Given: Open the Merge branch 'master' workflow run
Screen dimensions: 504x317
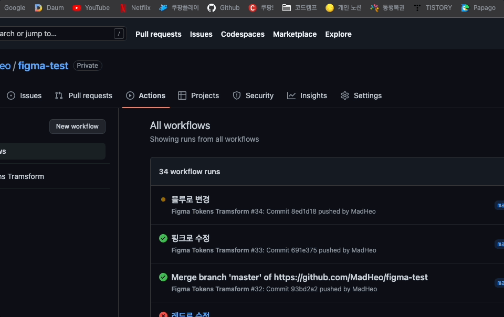Looking at the screenshot, I should pos(299,277).
